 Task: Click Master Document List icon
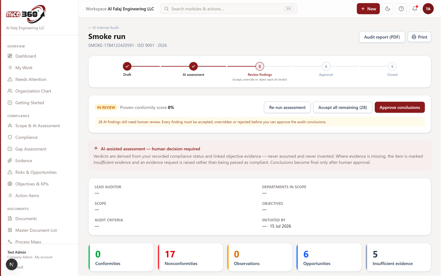click(10, 230)
